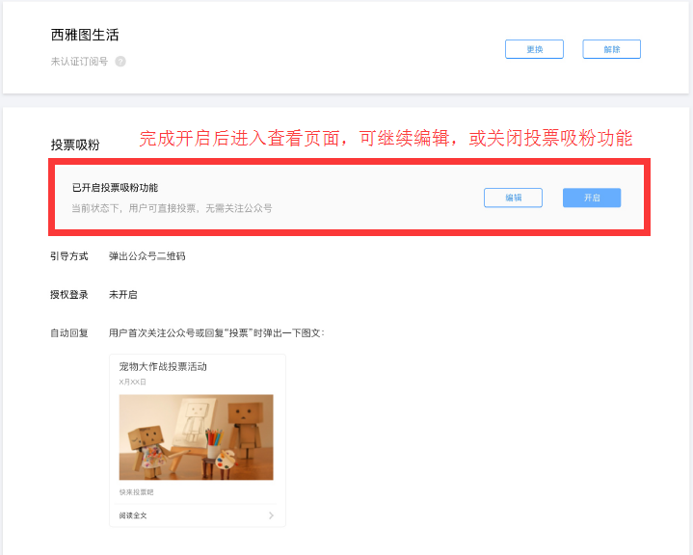This screenshot has height=555, width=693.
Task: Click the Danbo figures article image
Action: click(196, 436)
